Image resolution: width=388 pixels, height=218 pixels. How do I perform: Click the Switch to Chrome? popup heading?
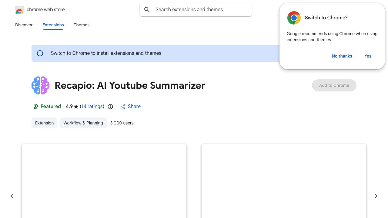point(326,18)
